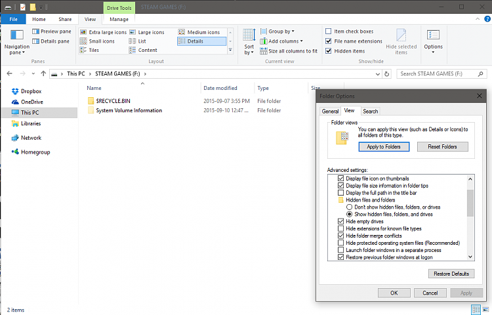Open the File ribbon tab
Screen dimensions: 492x315
[x=13, y=20]
